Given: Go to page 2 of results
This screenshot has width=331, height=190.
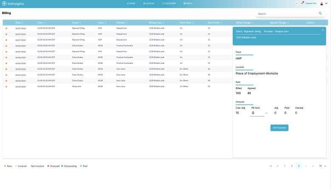Looking at the screenshot, I should (x=292, y=166).
